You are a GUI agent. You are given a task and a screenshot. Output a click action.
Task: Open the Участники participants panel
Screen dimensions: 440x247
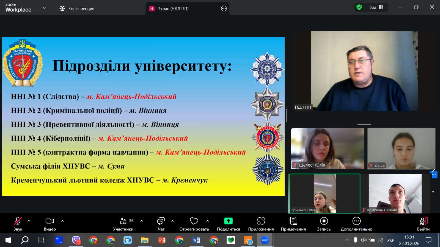click(x=123, y=221)
